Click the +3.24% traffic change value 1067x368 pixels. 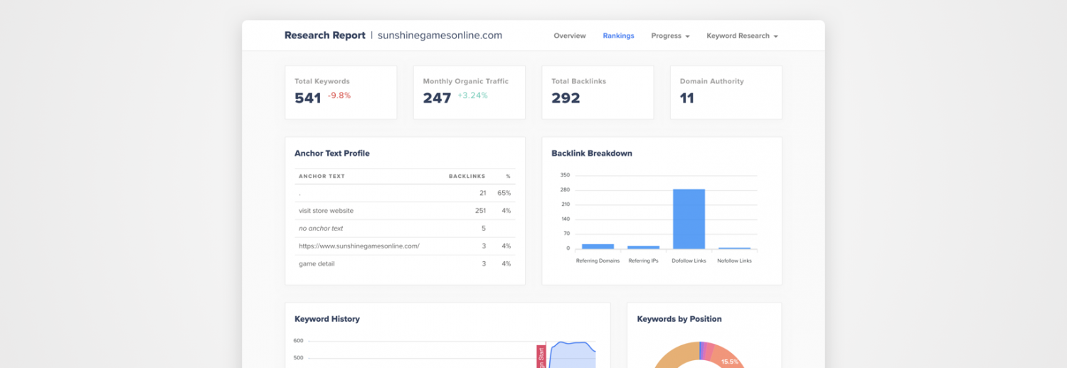[472, 95]
